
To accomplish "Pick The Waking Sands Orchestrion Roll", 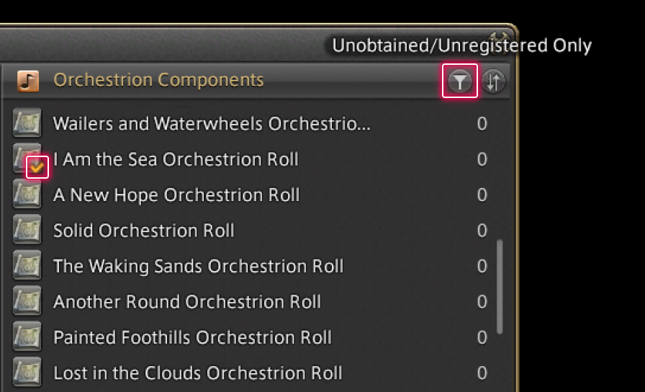I will click(x=198, y=266).
